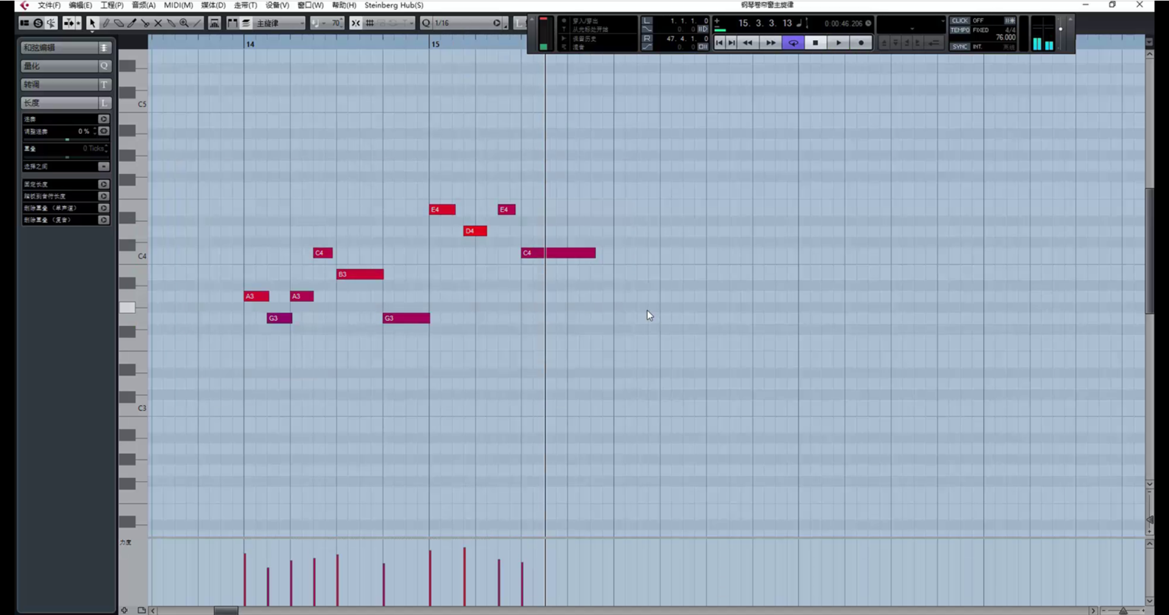
Task: Go to right locator R button
Action: (x=647, y=38)
